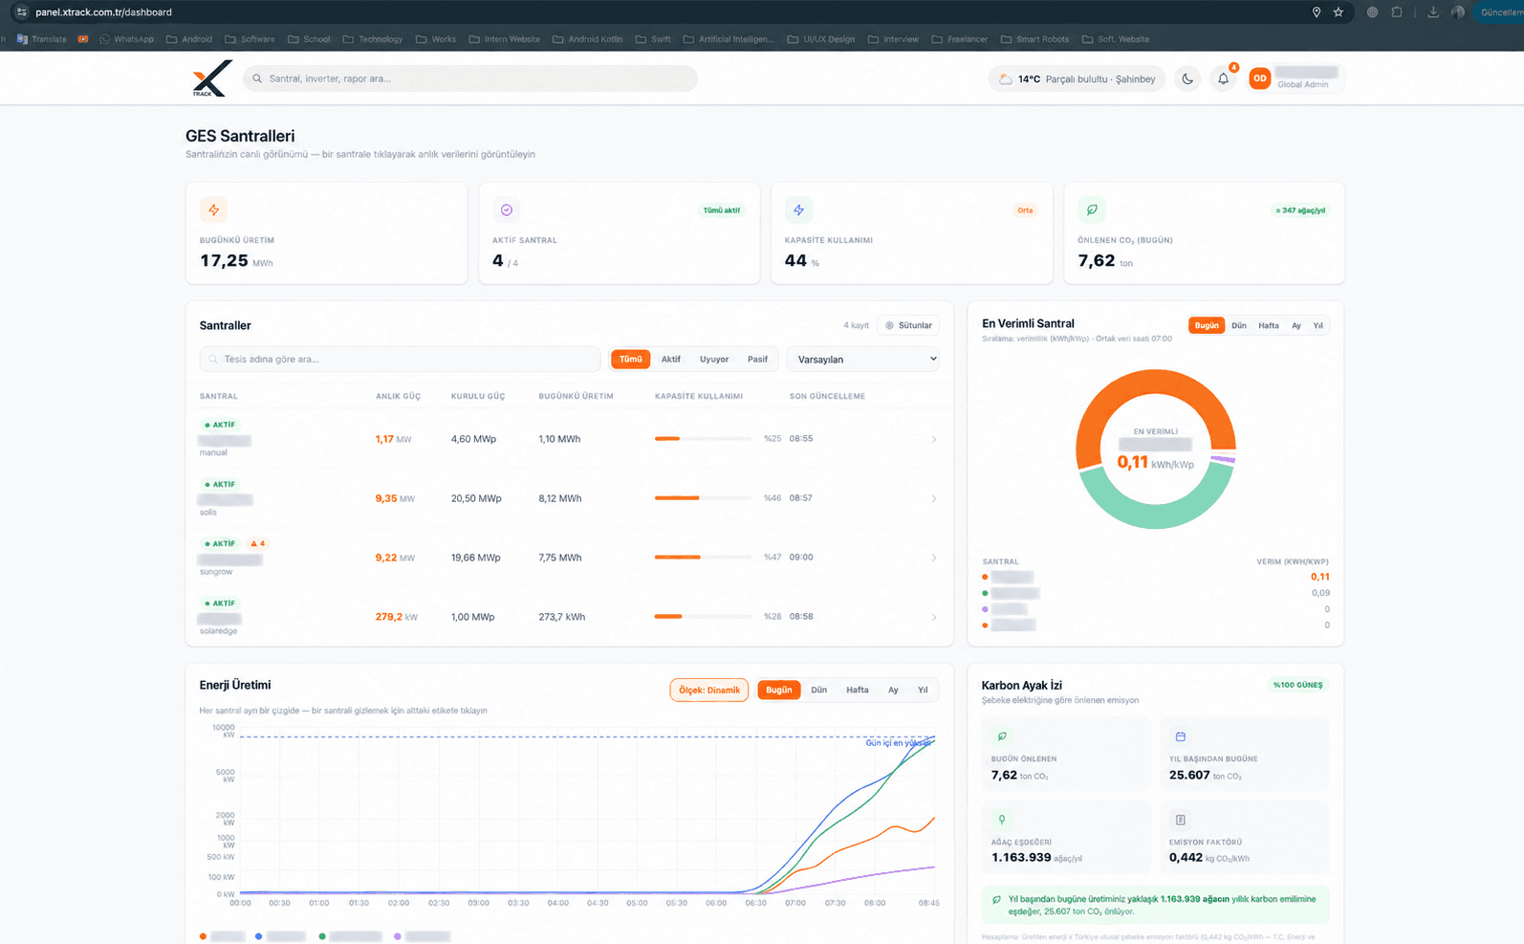Expand the manual plant row chevron
The width and height of the screenshot is (1524, 944).
tap(934, 439)
